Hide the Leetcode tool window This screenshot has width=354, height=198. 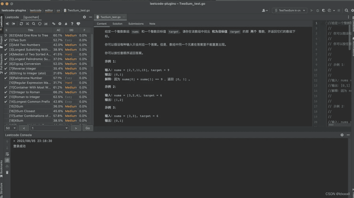(91, 17)
